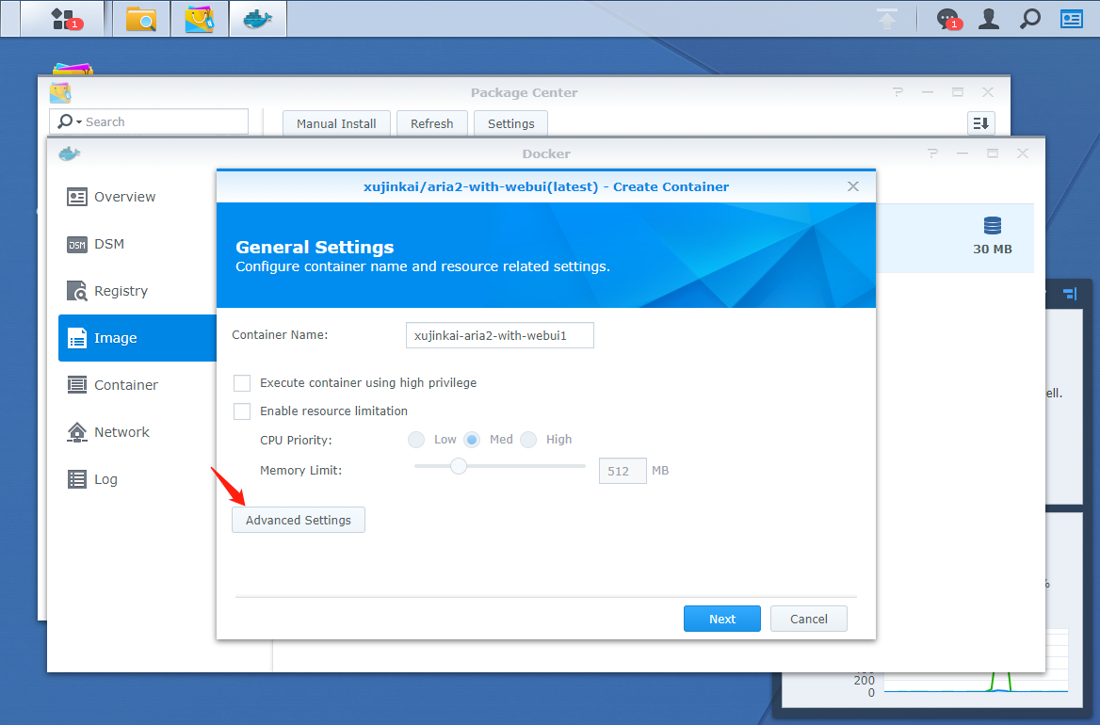Open Settings in Package Center
Viewport: 1100px width, 725px height.
[x=510, y=123]
